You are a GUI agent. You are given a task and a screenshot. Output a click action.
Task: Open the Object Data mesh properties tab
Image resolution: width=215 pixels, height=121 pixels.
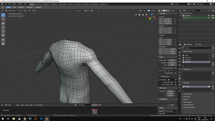(179, 79)
